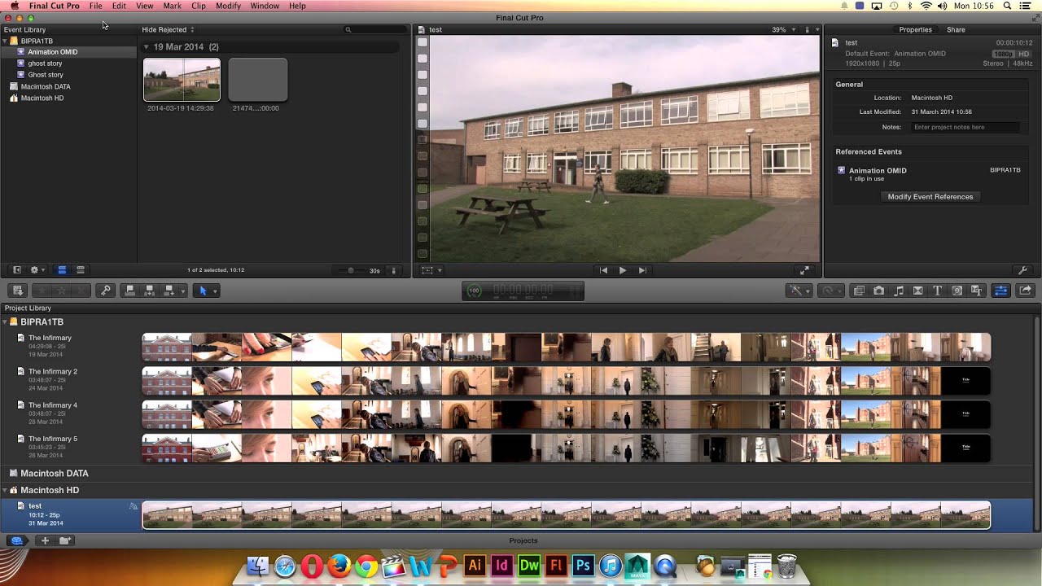The height and width of the screenshot is (586, 1042).
Task: Click the wrench icon below the inspector
Action: [1023, 270]
